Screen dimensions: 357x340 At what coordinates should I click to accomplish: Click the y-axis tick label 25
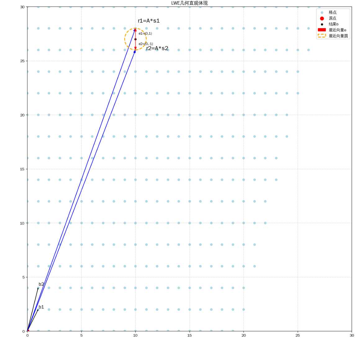click(x=22, y=61)
